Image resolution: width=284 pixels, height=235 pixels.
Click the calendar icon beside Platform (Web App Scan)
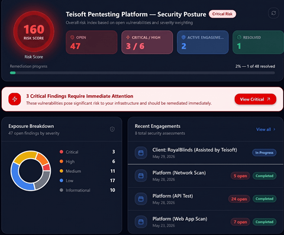point(141,222)
